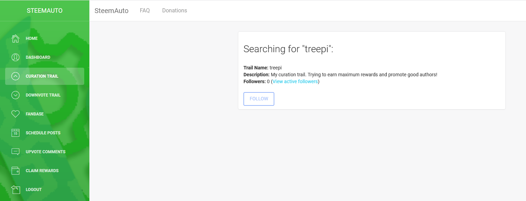Click the Downvote Trail down-chevron icon
This screenshot has height=201, width=526.
click(x=15, y=95)
